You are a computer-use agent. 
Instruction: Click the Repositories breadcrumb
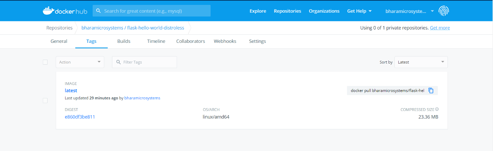point(60,28)
